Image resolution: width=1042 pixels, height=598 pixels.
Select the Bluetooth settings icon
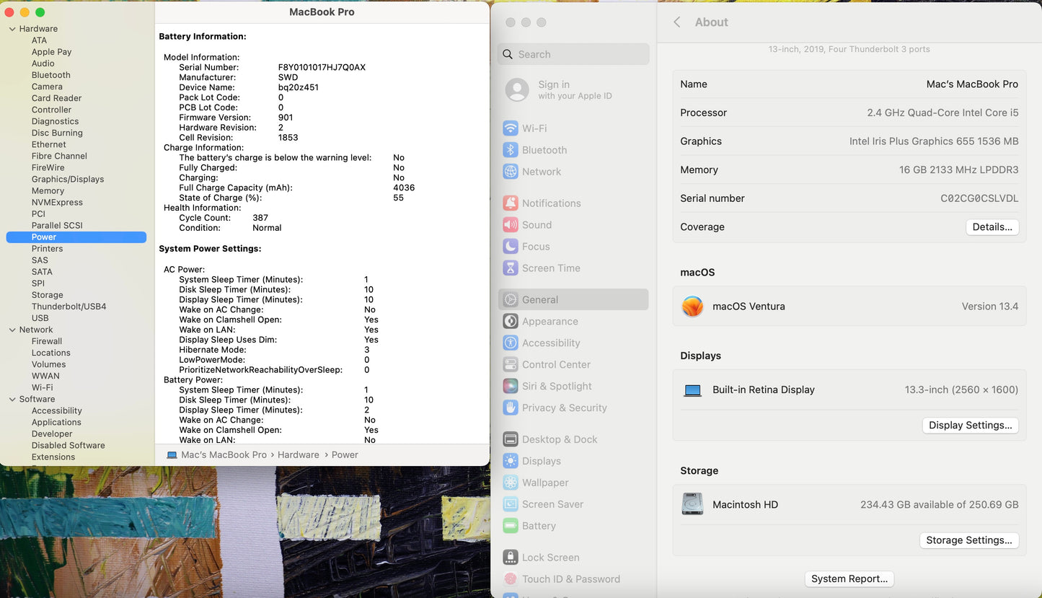tap(545, 149)
